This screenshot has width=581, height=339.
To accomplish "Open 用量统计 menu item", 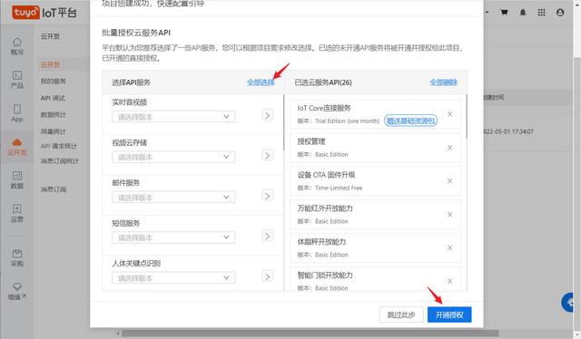I will [54, 131].
